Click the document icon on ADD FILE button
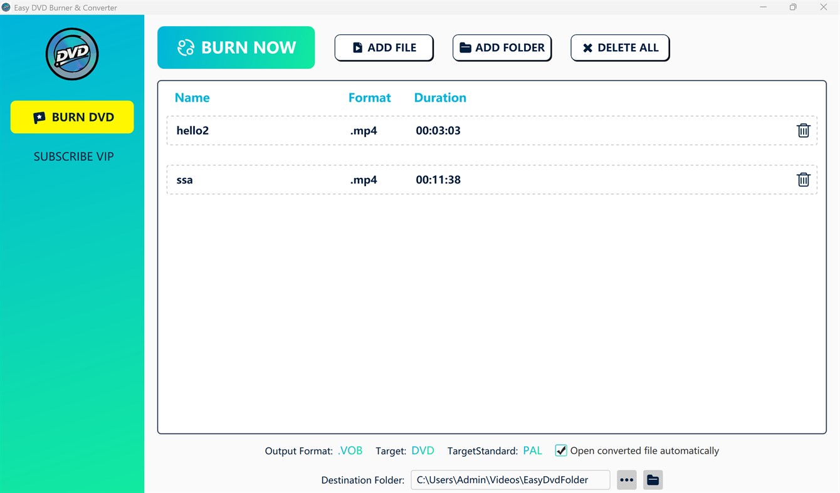The width and height of the screenshot is (840, 493). click(357, 47)
